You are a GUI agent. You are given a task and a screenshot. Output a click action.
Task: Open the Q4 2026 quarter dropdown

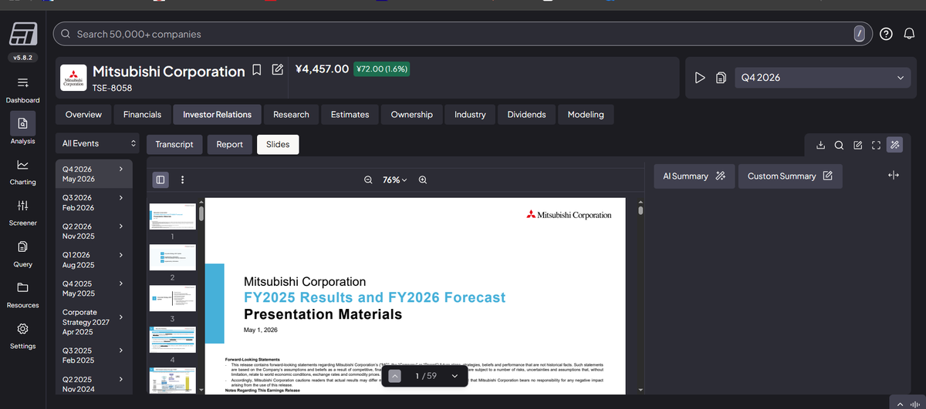click(823, 78)
